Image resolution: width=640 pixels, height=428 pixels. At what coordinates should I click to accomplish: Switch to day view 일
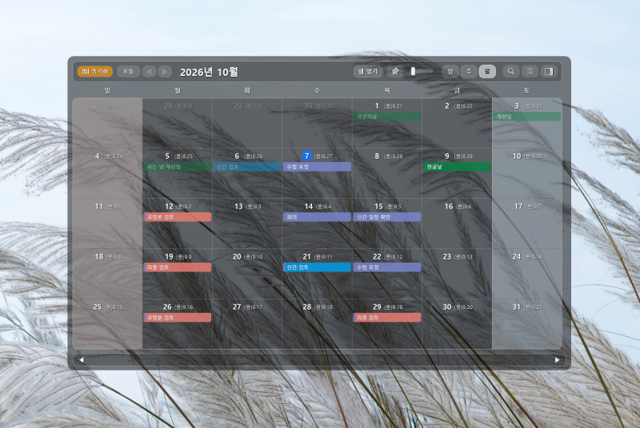(450, 71)
